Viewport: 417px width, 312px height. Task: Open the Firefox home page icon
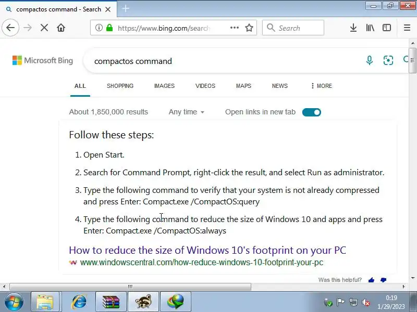pyautogui.click(x=61, y=28)
